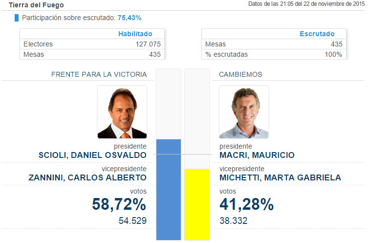Click the MACRI, MAURICIO name
The width and height of the screenshot is (369, 243).
pos(257,155)
